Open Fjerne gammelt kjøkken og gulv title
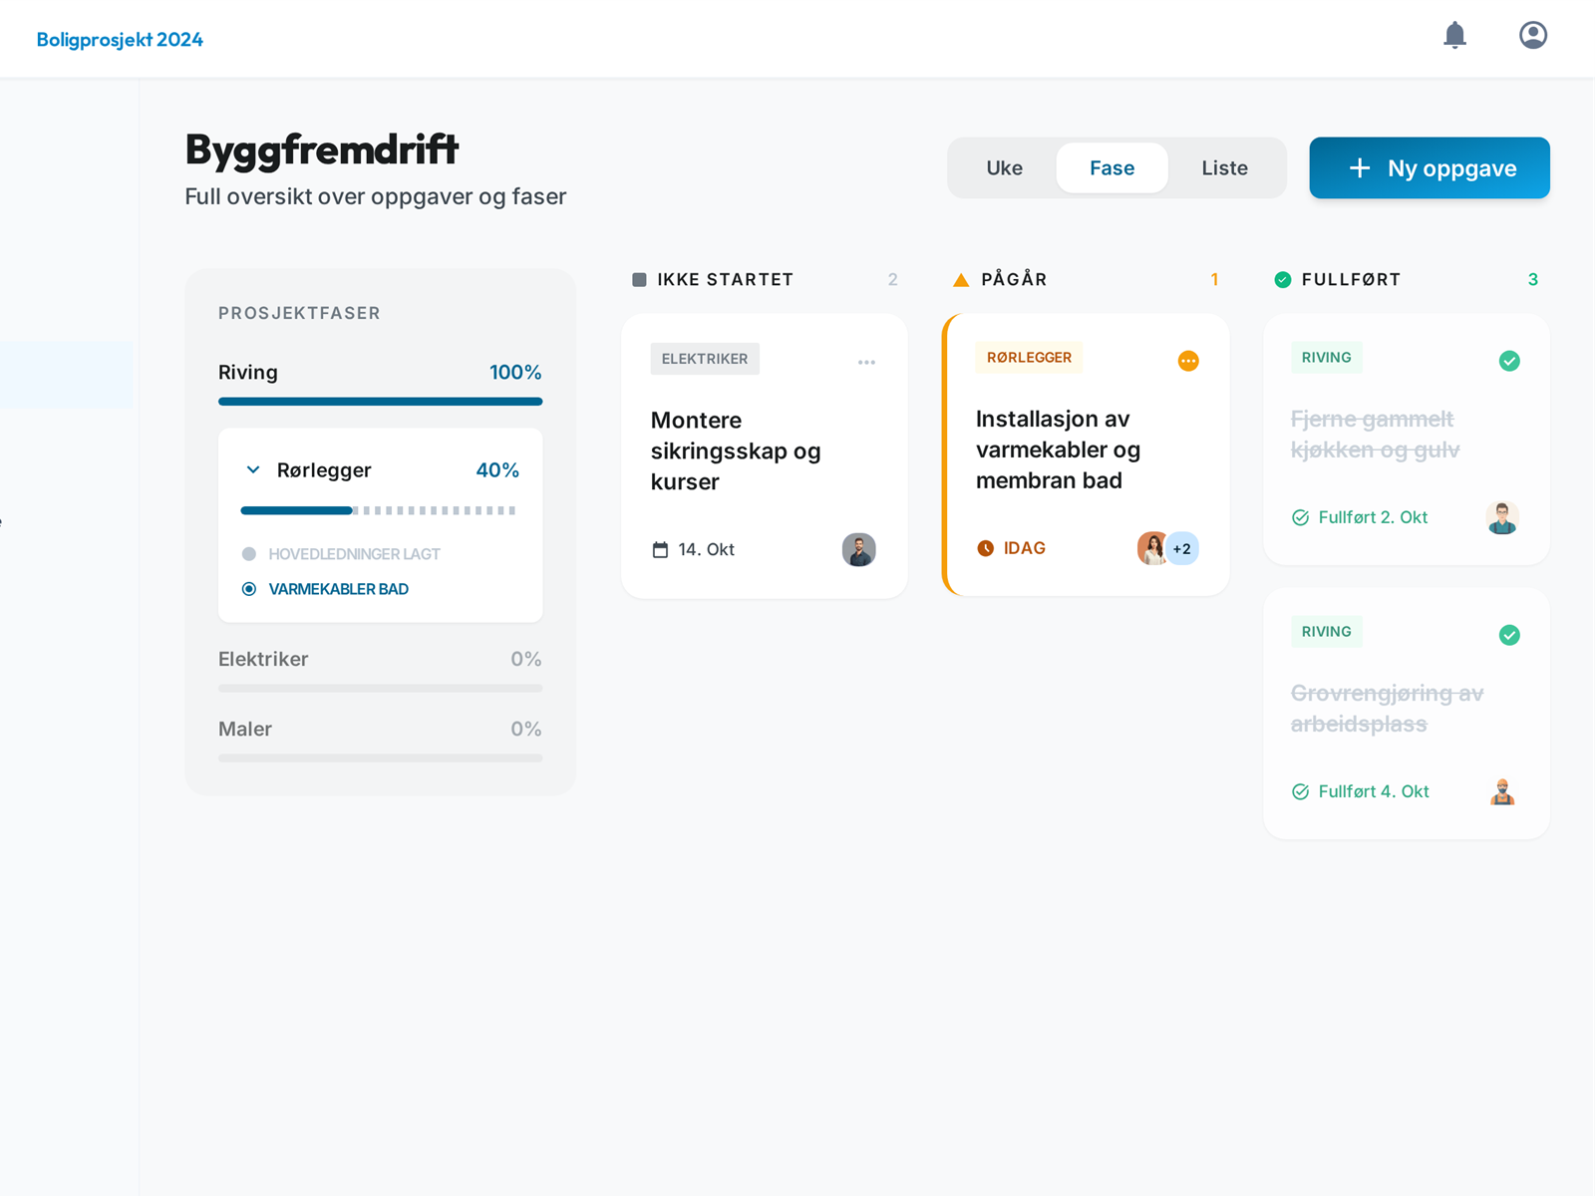This screenshot has height=1196, width=1595. click(1375, 435)
